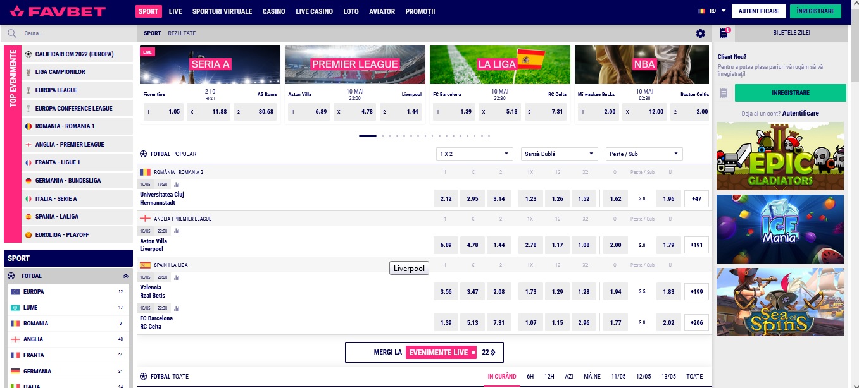Open the bet slip icon with badge

click(x=724, y=33)
